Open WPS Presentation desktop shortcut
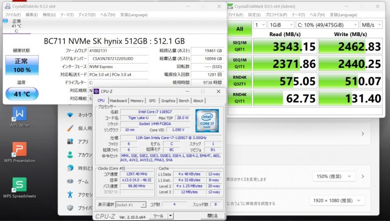This screenshot has width=390, height=221. coord(19,152)
